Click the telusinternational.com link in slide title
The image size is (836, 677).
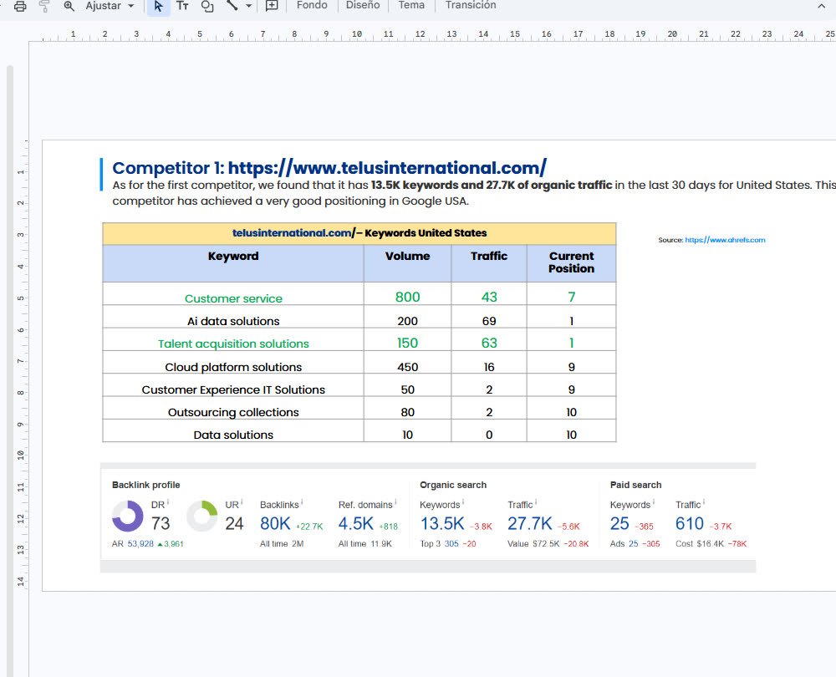[387, 168]
